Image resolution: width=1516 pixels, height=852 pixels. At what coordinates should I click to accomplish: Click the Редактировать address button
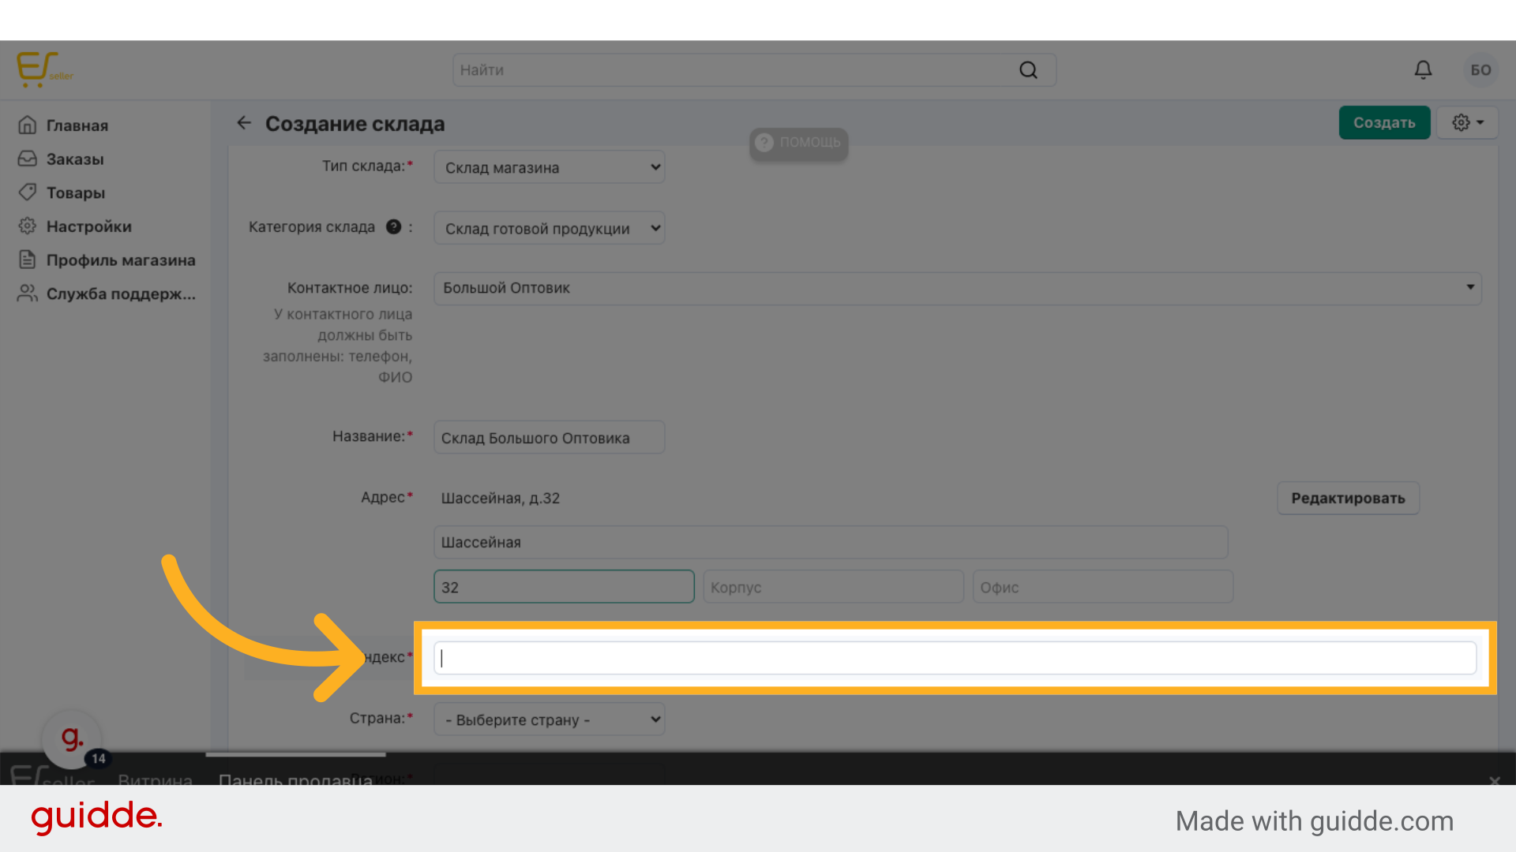(1347, 499)
